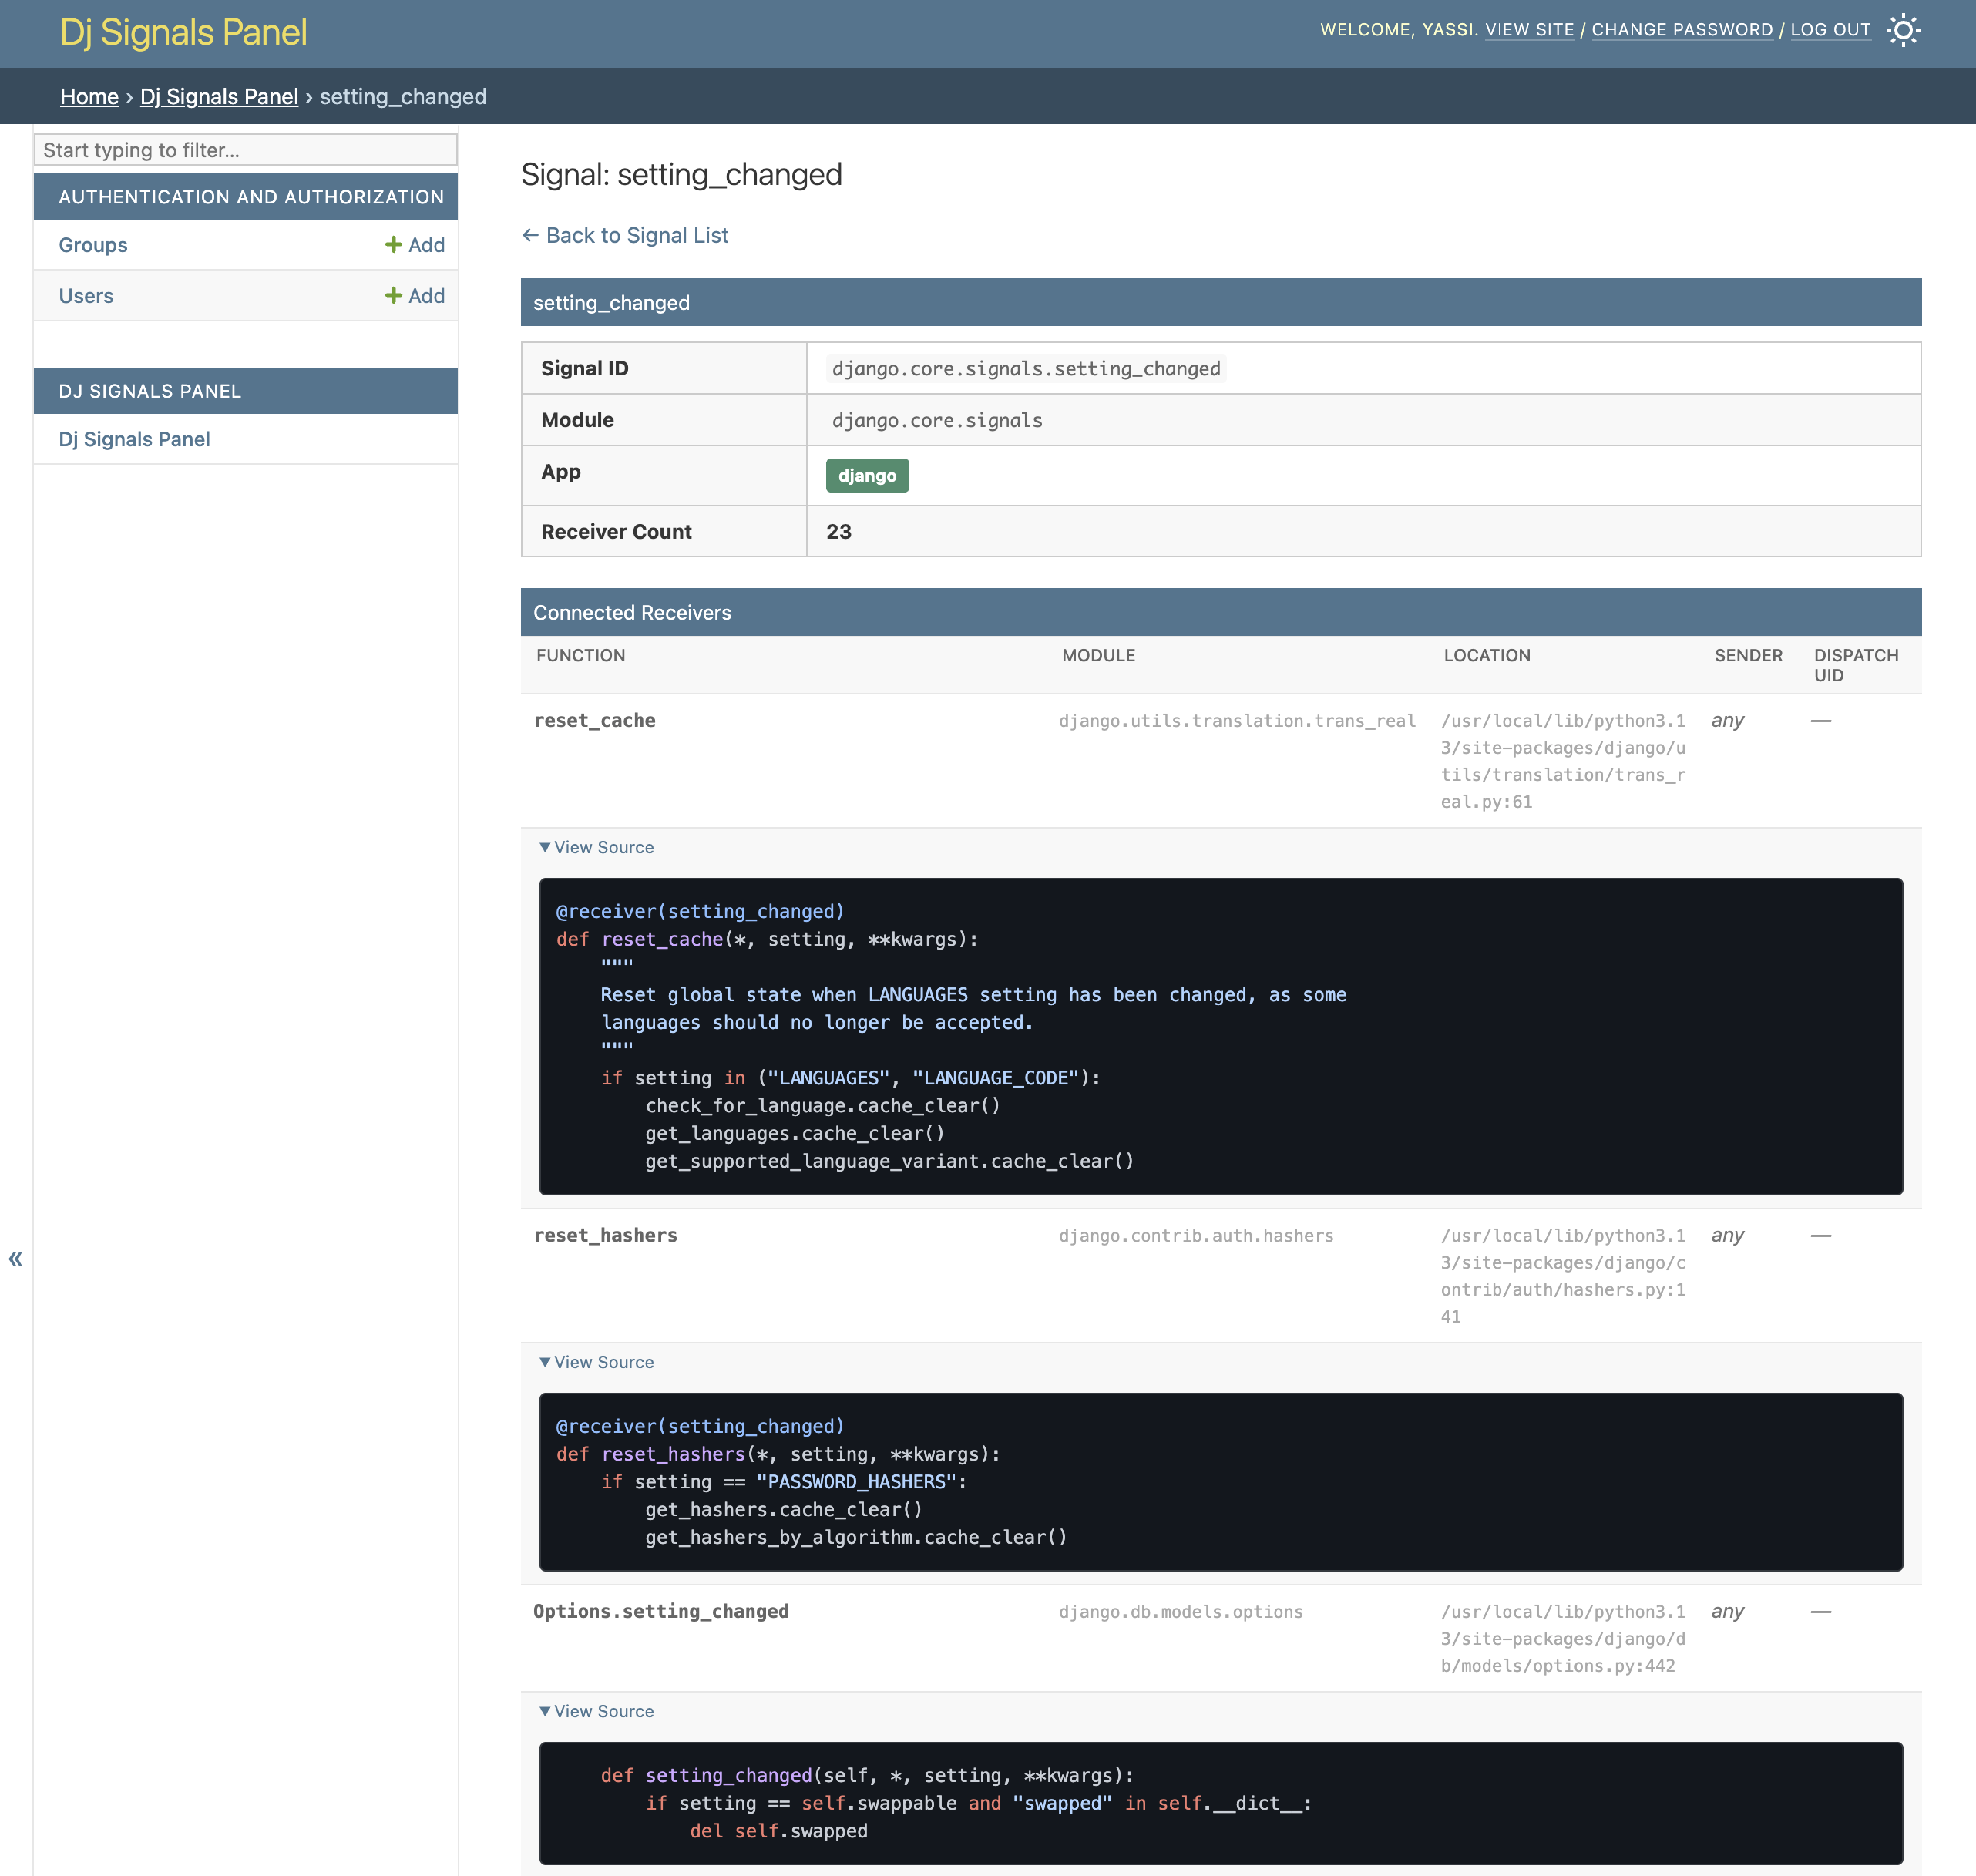Open Dj Signals Panel sidebar item

134,439
